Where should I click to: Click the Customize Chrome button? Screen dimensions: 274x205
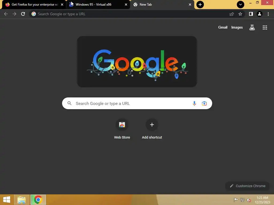click(x=248, y=186)
